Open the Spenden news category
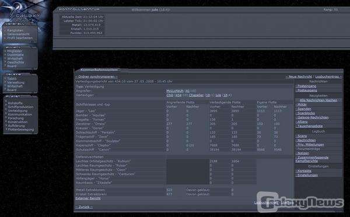This screenshot has width=350, height=217. [x=303, y=109]
